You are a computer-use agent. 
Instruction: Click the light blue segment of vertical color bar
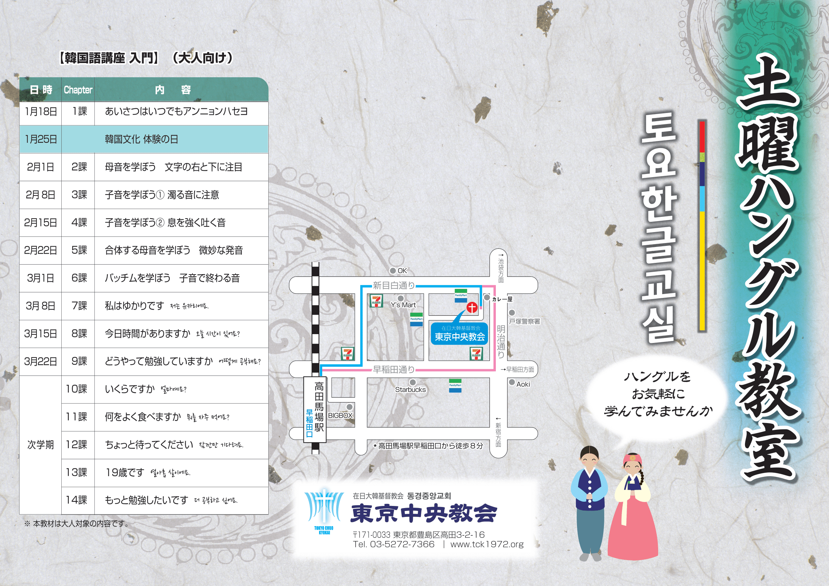pos(702,199)
